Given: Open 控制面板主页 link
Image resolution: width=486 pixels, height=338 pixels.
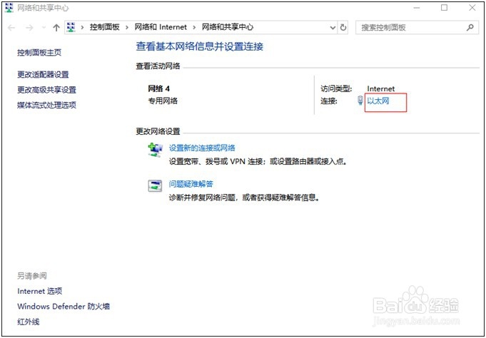Looking at the screenshot, I should (x=39, y=52).
